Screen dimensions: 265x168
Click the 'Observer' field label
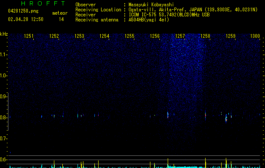click(x=86, y=5)
